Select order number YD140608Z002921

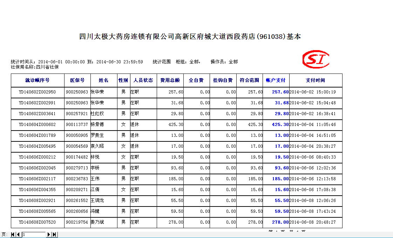point(38,201)
